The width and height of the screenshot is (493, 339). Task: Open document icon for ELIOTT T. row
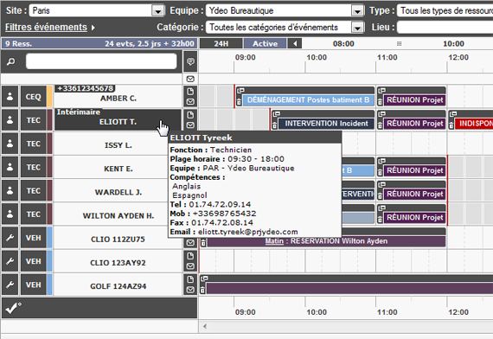pos(190,115)
